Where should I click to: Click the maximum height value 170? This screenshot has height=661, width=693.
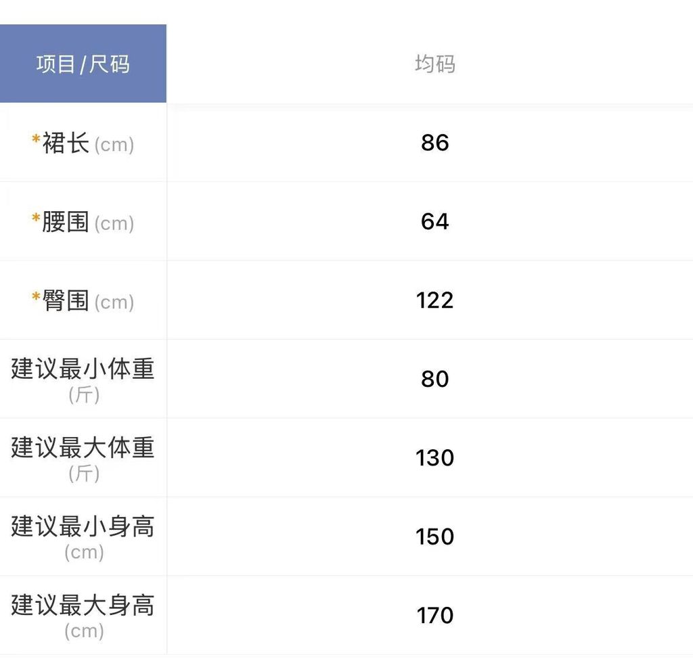434,616
